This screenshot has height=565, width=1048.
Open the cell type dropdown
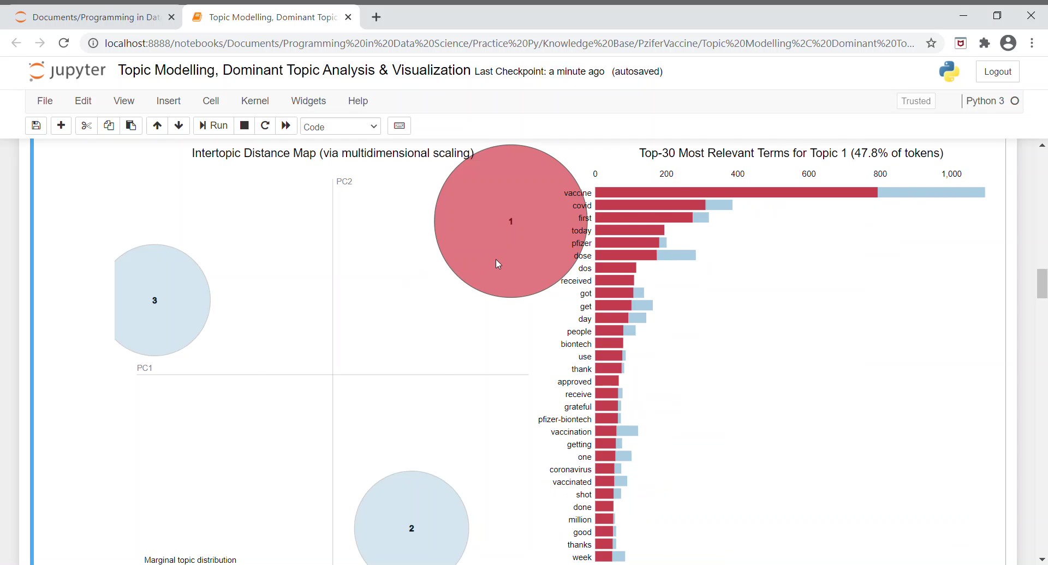340,126
